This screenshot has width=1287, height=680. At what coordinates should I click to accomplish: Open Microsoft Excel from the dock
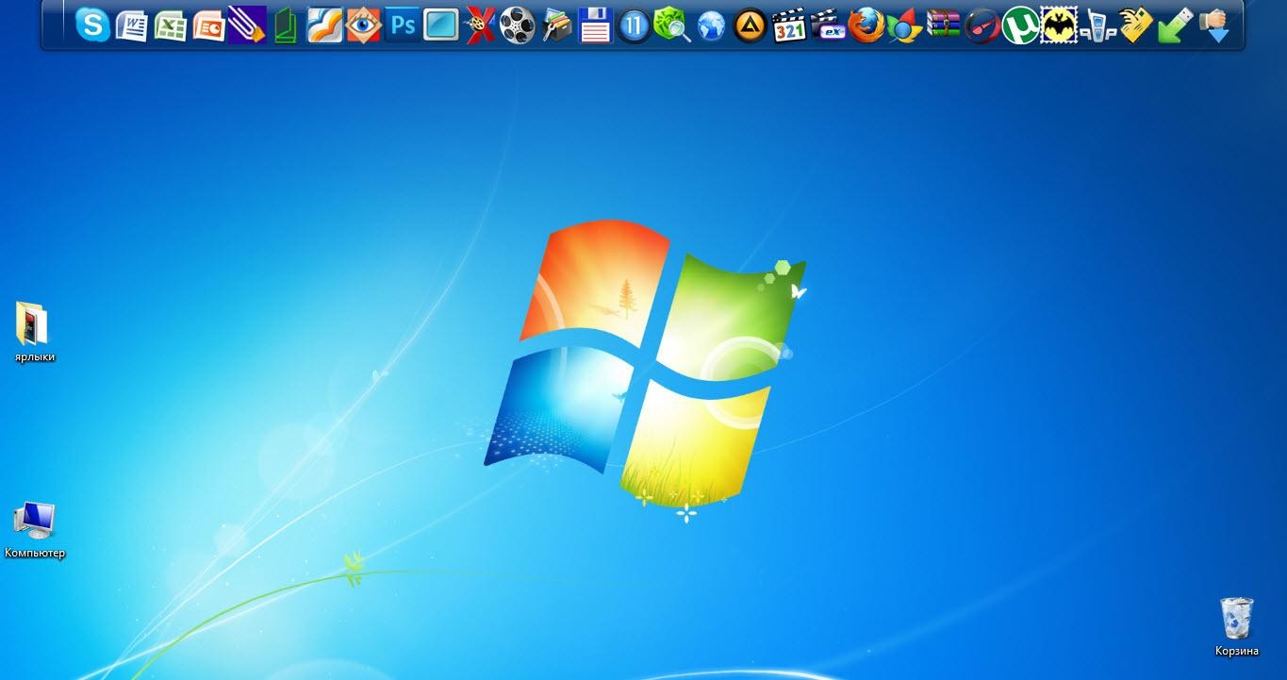pos(170,25)
